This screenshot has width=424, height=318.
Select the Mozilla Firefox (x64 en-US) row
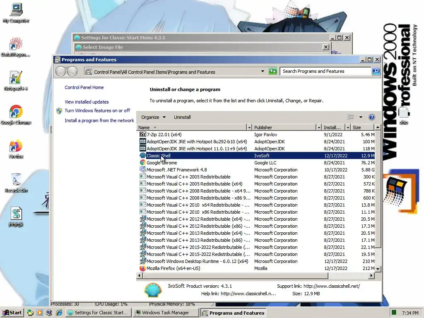pos(257,268)
